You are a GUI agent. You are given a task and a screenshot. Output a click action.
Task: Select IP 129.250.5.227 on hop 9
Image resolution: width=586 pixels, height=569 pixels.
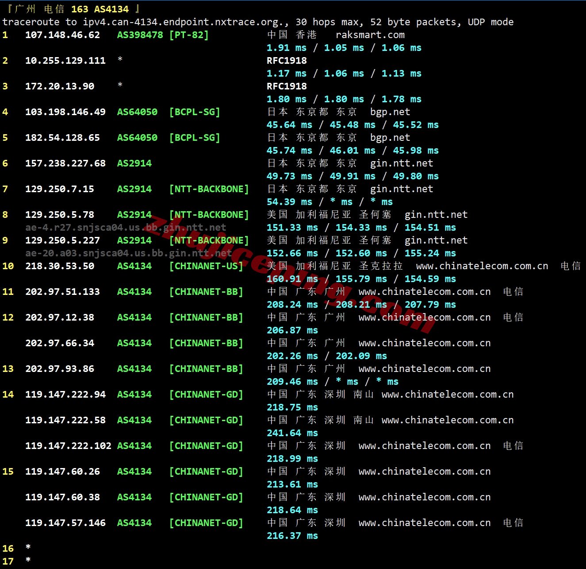[x=62, y=240]
